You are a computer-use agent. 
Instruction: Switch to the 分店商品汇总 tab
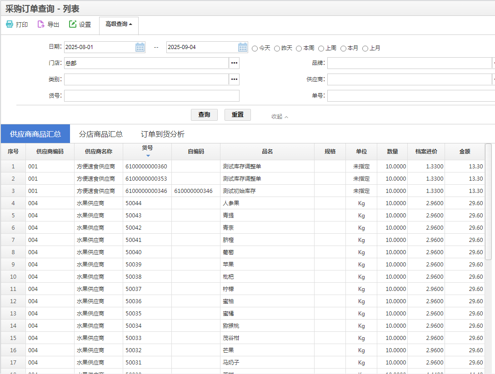click(101, 134)
